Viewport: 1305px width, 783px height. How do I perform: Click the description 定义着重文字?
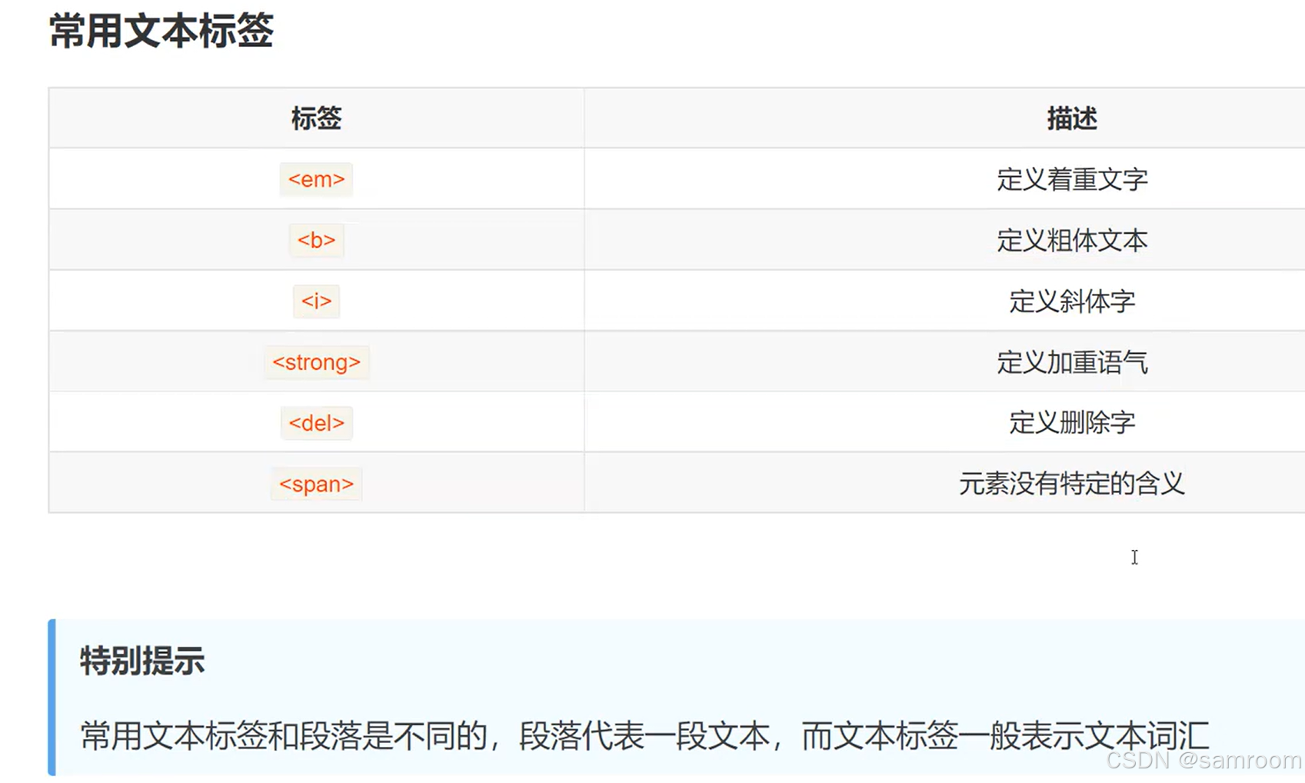coord(1072,179)
